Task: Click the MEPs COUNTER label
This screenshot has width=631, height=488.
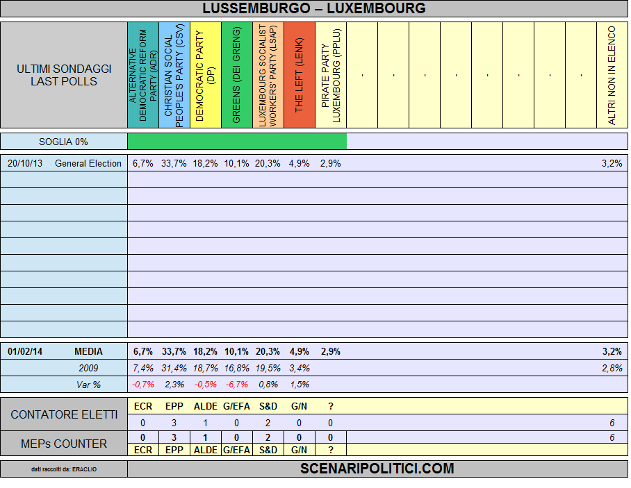Action: click(64, 444)
